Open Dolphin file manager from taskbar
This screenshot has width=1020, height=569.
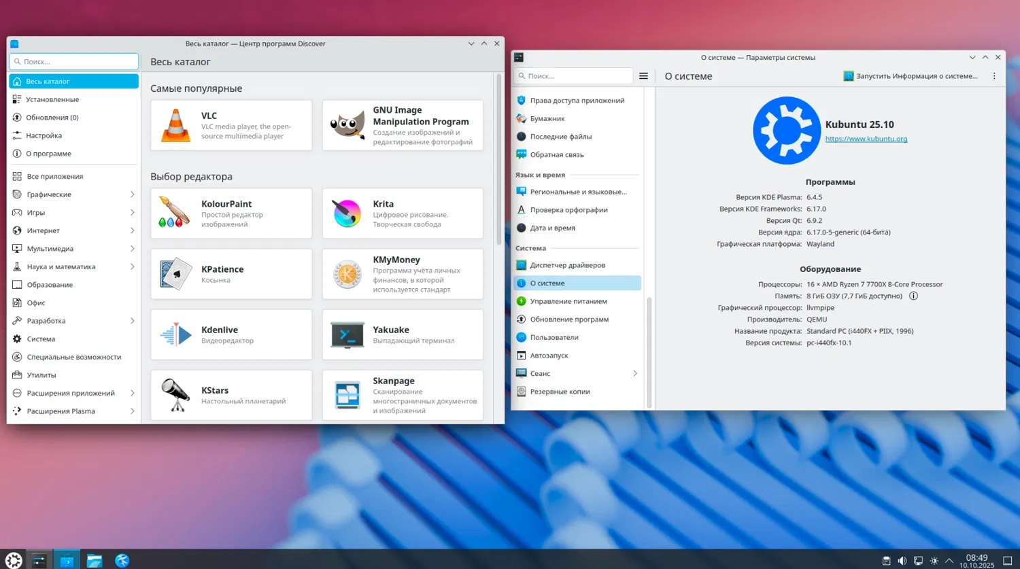point(94,560)
